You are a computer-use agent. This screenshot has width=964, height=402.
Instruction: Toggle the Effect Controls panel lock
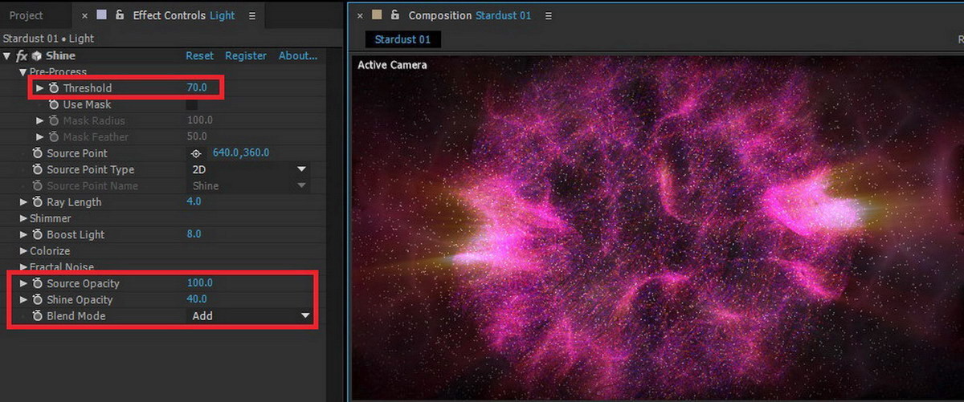120,15
